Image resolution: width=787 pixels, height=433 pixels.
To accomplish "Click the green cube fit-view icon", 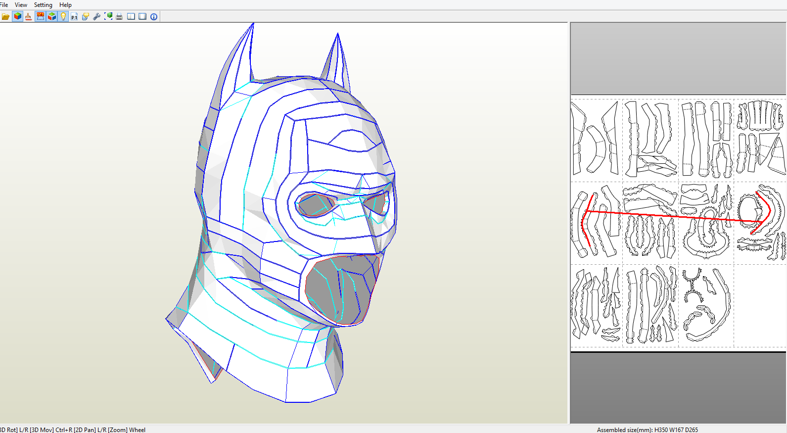I will point(108,16).
